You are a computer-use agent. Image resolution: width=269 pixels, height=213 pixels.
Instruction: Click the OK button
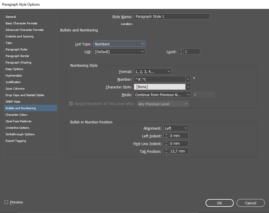[219, 203]
